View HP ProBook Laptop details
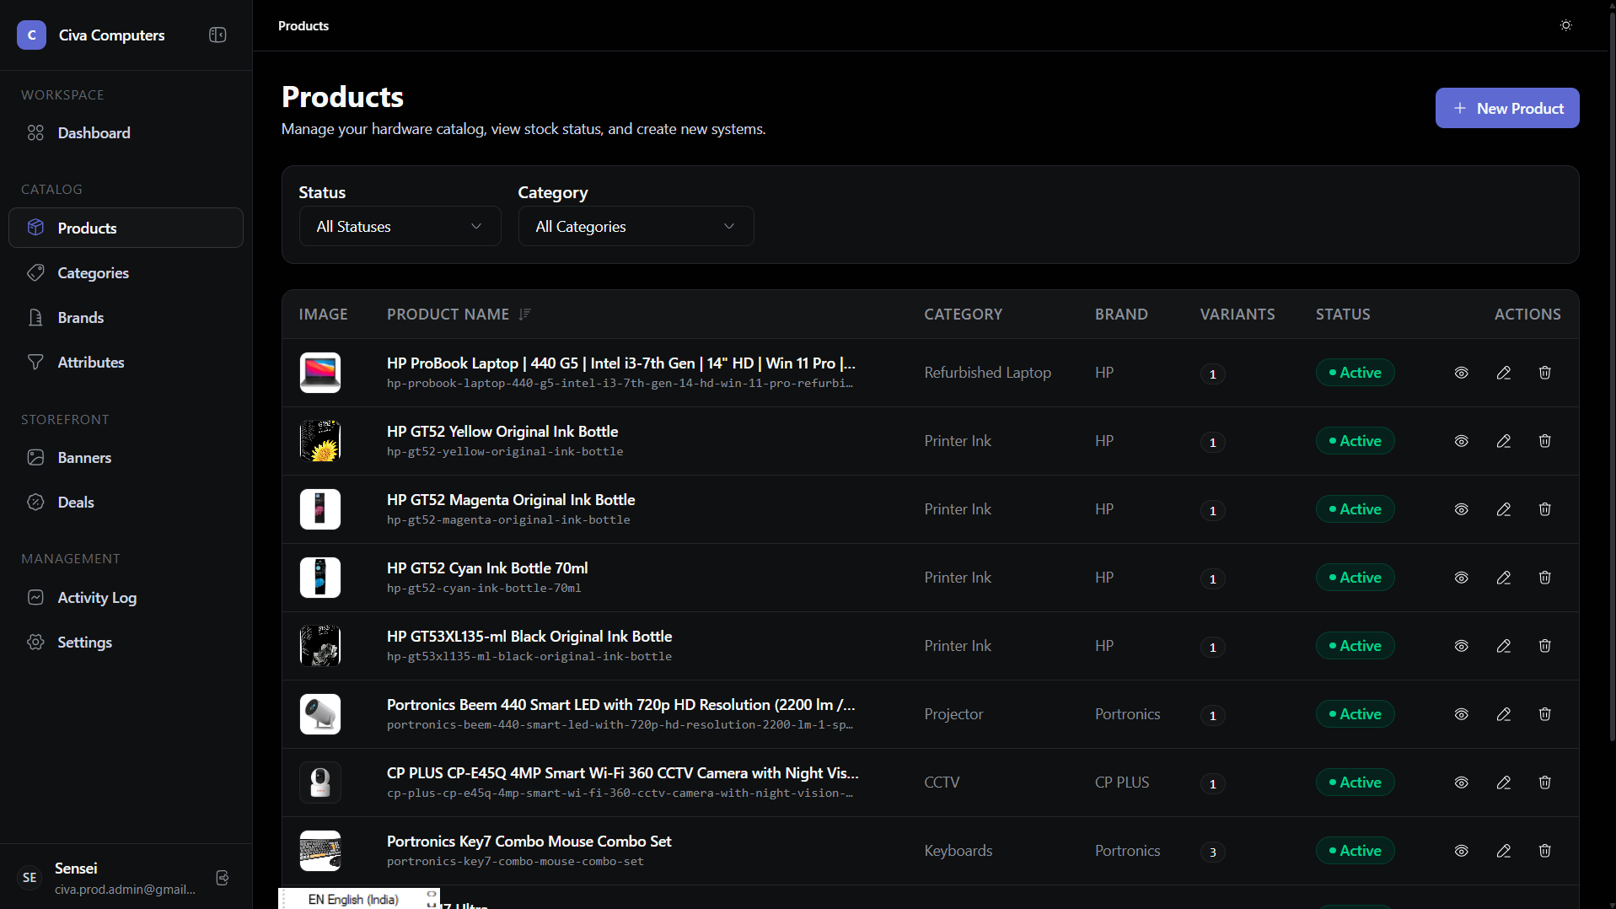This screenshot has height=909, width=1616. (x=1462, y=373)
